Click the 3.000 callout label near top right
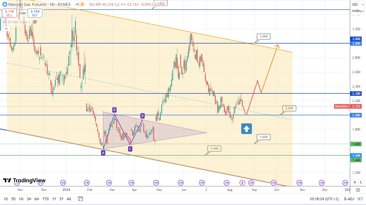366x205 pixels. pyautogui.click(x=263, y=36)
